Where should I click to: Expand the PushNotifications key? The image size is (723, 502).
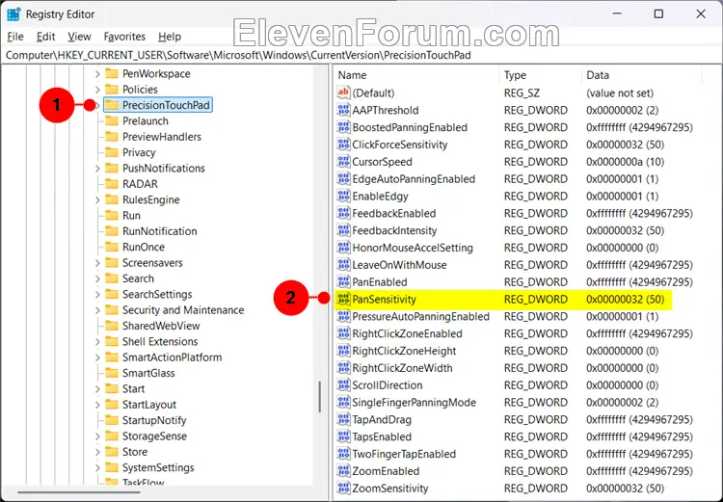97,169
